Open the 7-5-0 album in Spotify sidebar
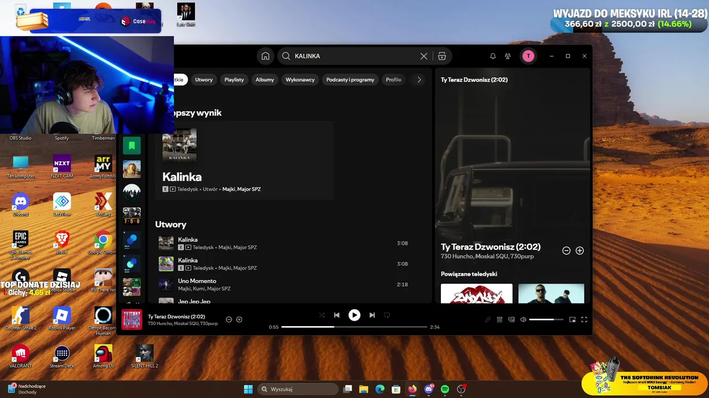Image resolution: width=709 pixels, height=398 pixels. tap(132, 216)
